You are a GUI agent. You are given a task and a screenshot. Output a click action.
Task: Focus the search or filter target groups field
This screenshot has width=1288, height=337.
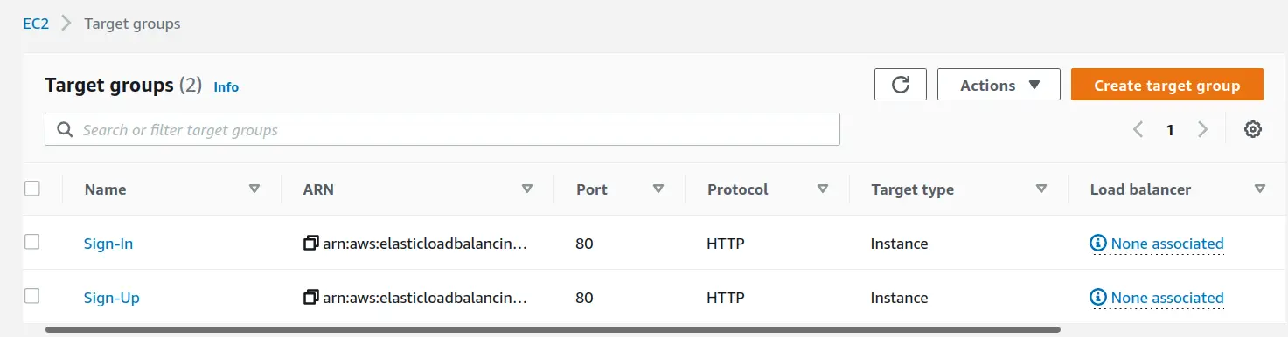442,129
